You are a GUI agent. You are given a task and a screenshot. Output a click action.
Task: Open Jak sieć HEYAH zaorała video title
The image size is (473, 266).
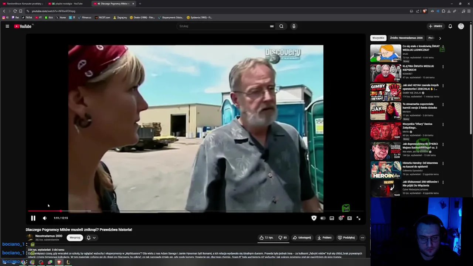pos(421,87)
